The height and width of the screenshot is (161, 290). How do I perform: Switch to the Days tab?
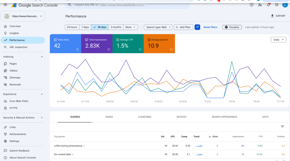coord(265,117)
